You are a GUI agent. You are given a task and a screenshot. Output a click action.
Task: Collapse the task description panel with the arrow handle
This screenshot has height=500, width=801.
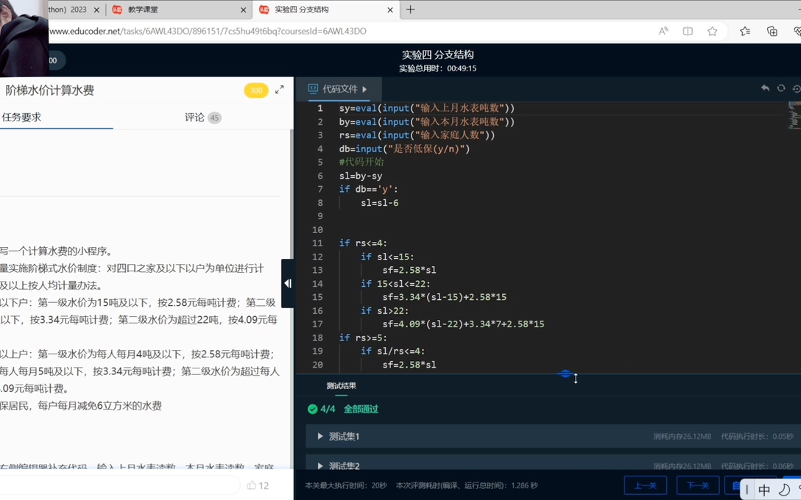point(287,282)
